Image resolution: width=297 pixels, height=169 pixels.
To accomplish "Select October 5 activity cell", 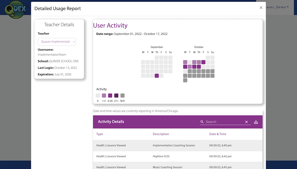I will (194, 62).
